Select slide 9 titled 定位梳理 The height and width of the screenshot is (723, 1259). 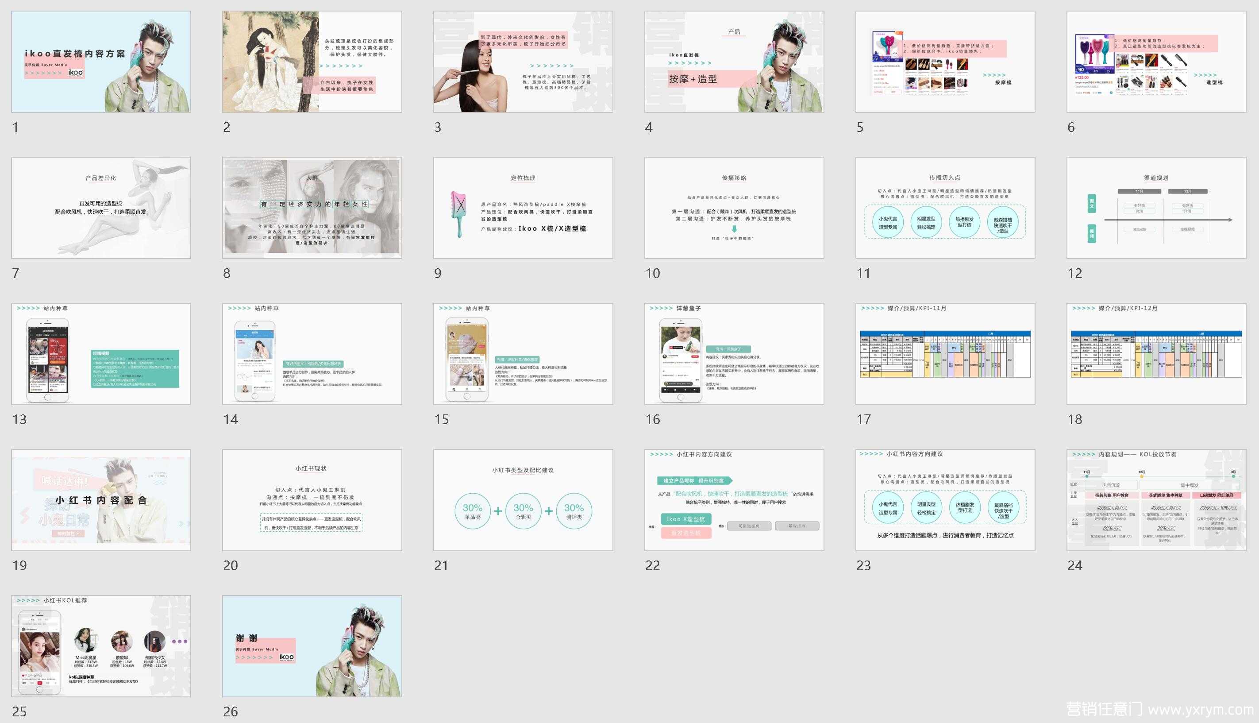523,208
